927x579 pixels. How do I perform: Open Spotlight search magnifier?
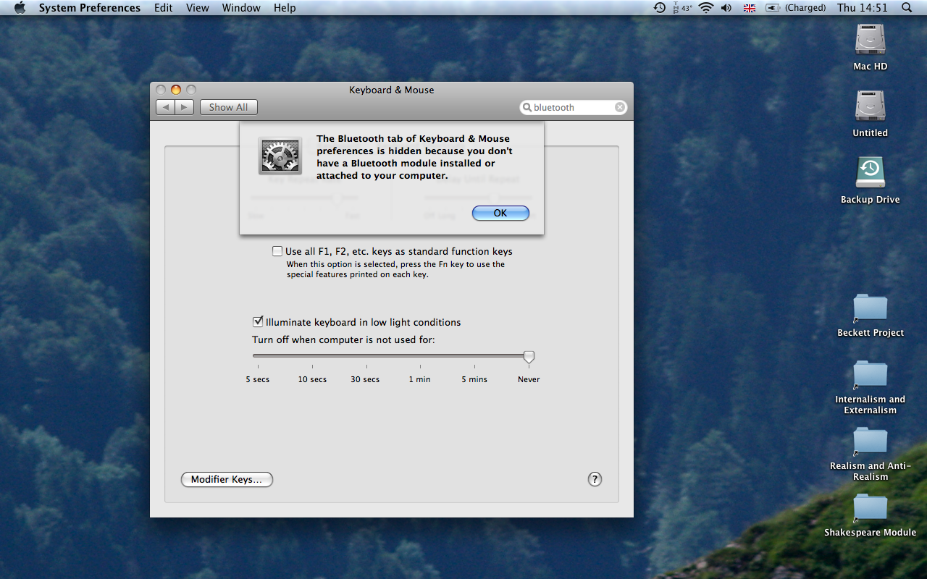[x=907, y=8]
